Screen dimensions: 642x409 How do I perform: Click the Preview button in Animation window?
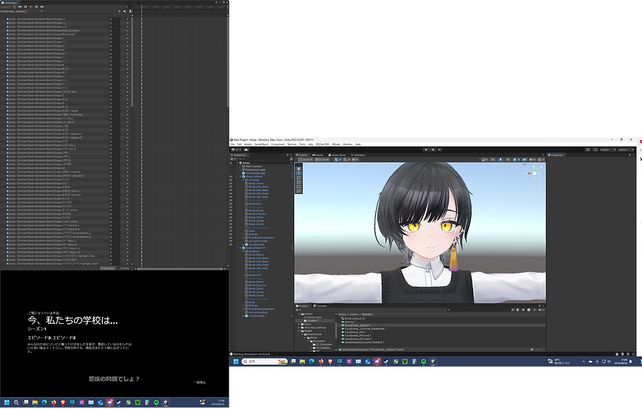(6, 7)
